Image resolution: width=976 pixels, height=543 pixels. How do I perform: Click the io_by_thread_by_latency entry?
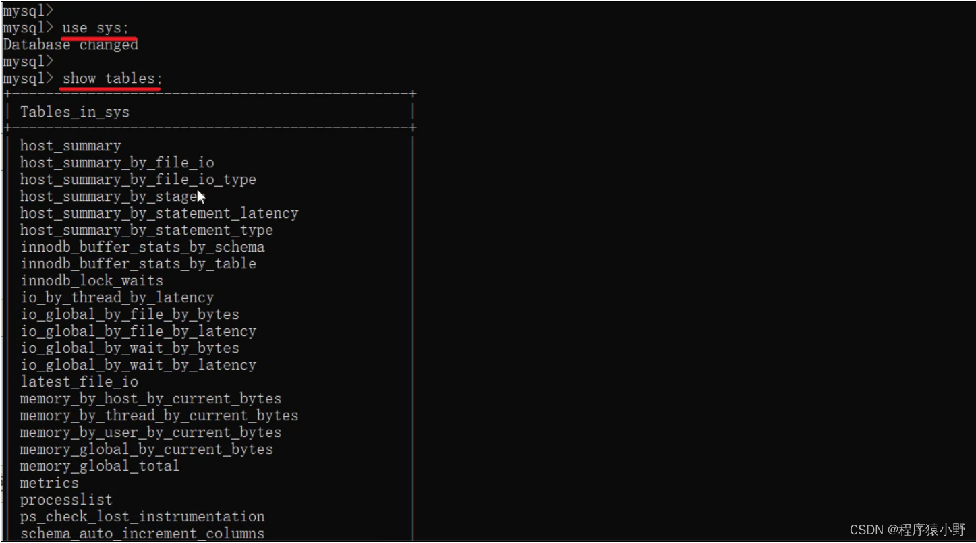click(x=117, y=297)
